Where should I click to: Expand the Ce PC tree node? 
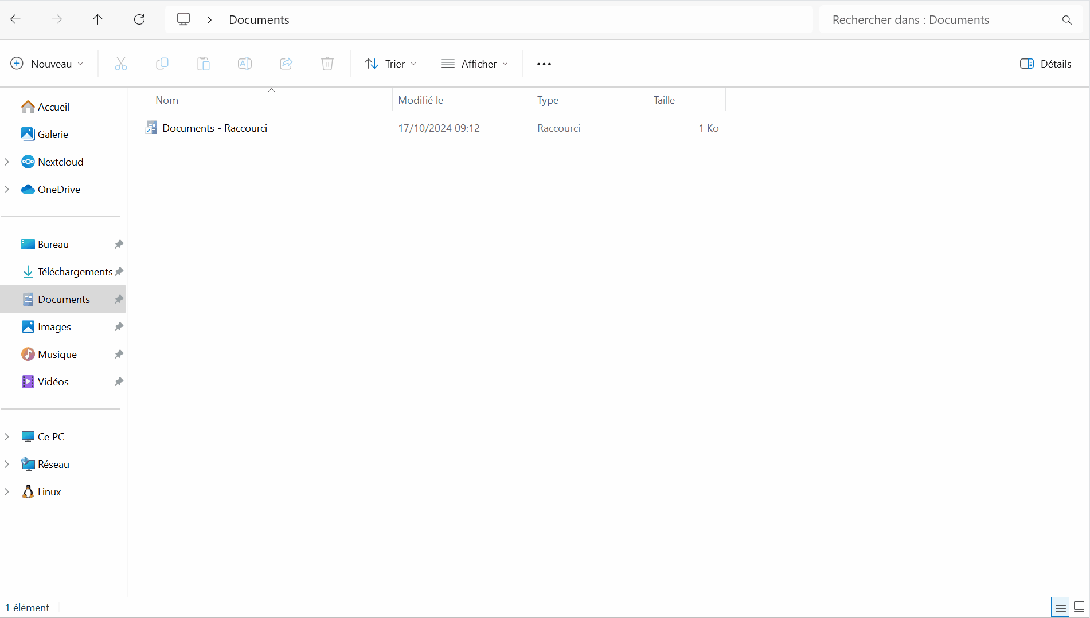(7, 436)
